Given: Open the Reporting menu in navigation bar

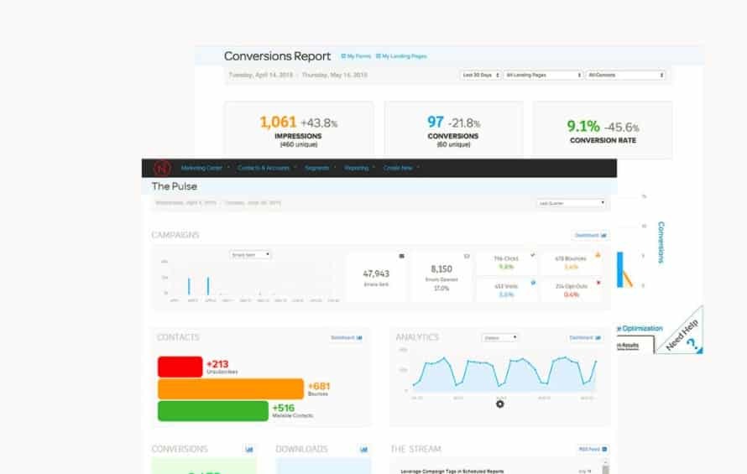Looking at the screenshot, I should click(358, 168).
